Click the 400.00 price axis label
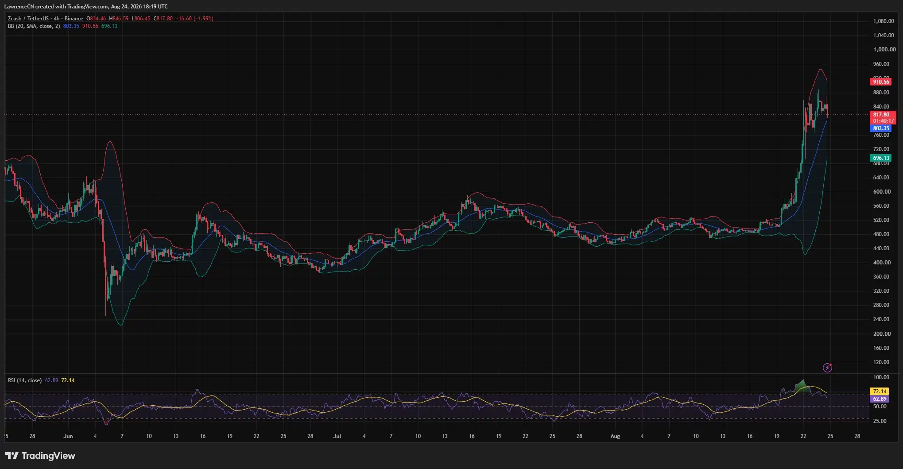The image size is (903, 469). 882,263
